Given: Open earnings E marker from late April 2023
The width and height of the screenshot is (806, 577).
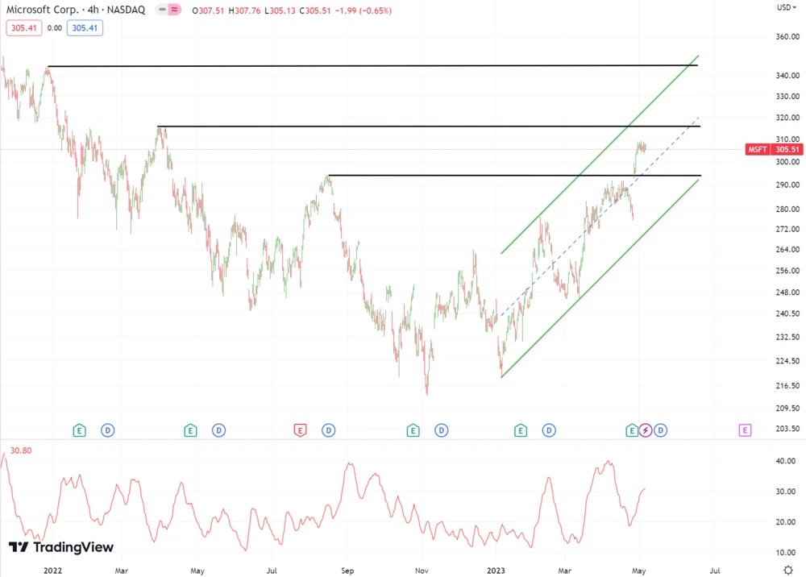Looking at the screenshot, I should pyautogui.click(x=632, y=430).
